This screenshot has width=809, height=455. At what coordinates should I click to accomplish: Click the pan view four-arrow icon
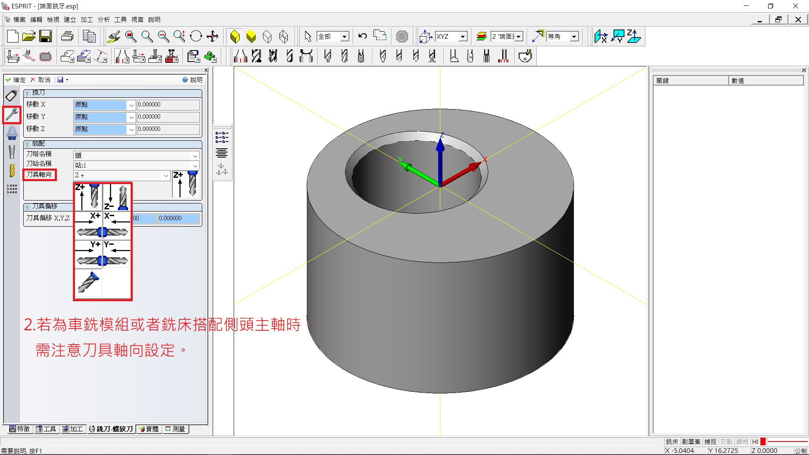[x=212, y=37]
